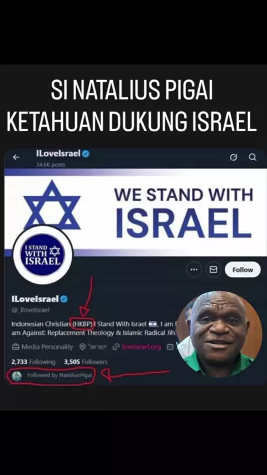
Task: Follow the ILoveIsrael account
Action: [243, 269]
